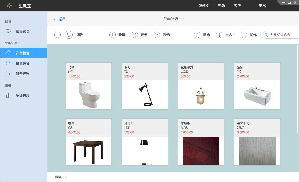Click the copy documents icon
The width and height of the screenshot is (299, 182).
134,35
